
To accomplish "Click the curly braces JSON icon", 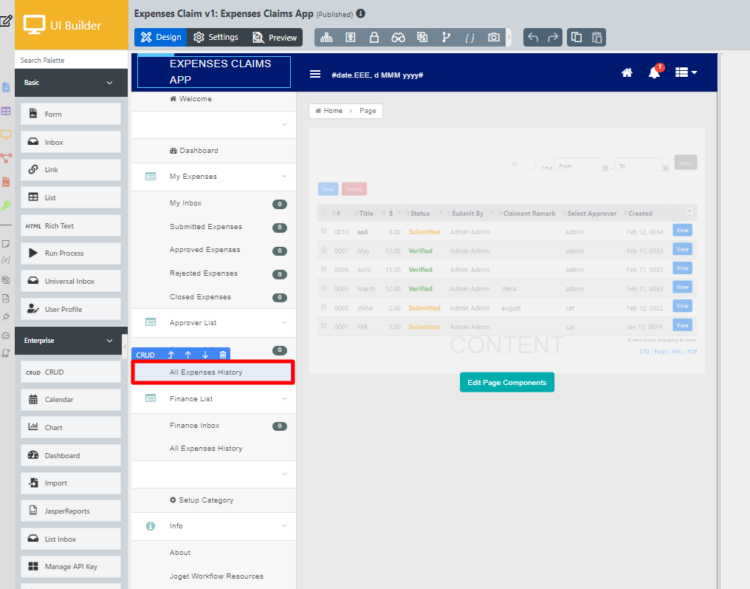I will click(469, 38).
